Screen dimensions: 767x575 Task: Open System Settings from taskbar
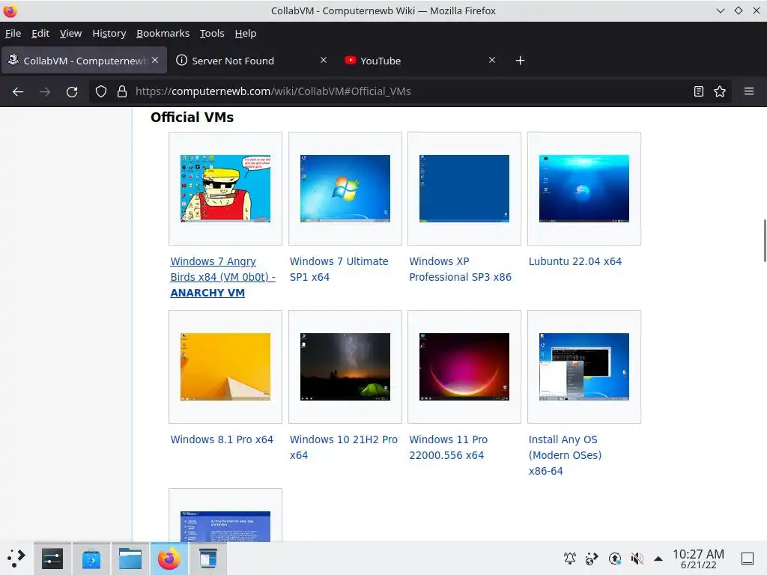click(52, 559)
